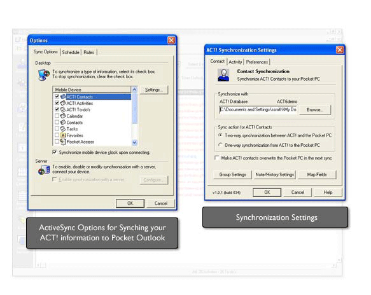Open Note/History Settings
Image resolution: width=371 pixels, height=295 pixels.
(x=275, y=175)
